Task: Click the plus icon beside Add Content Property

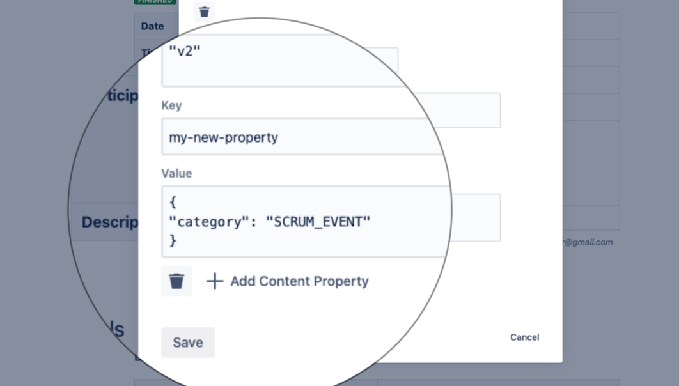Action: (x=215, y=281)
